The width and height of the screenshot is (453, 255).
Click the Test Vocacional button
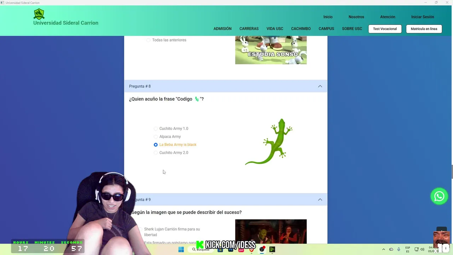point(385,29)
